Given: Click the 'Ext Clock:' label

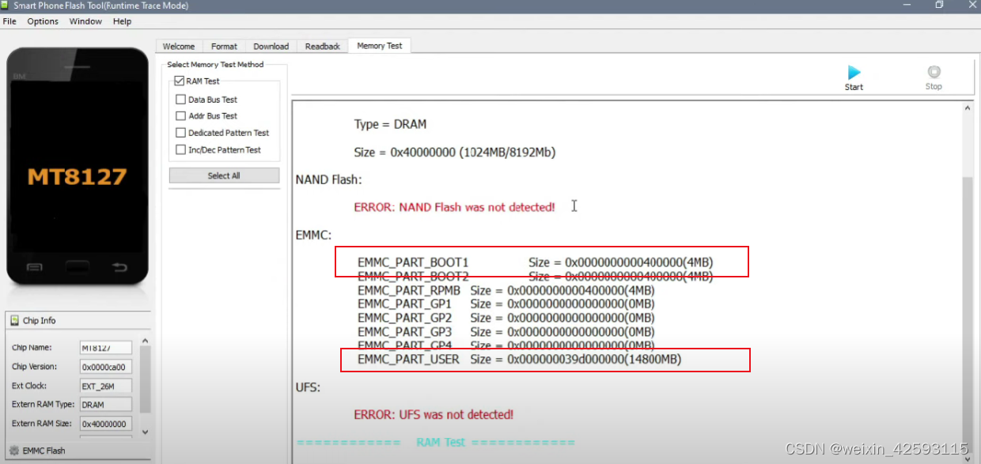Looking at the screenshot, I should click(x=29, y=386).
